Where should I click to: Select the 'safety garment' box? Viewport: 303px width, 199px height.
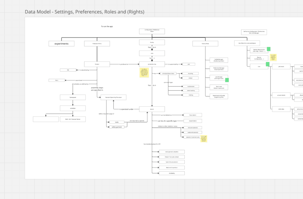[117, 127]
